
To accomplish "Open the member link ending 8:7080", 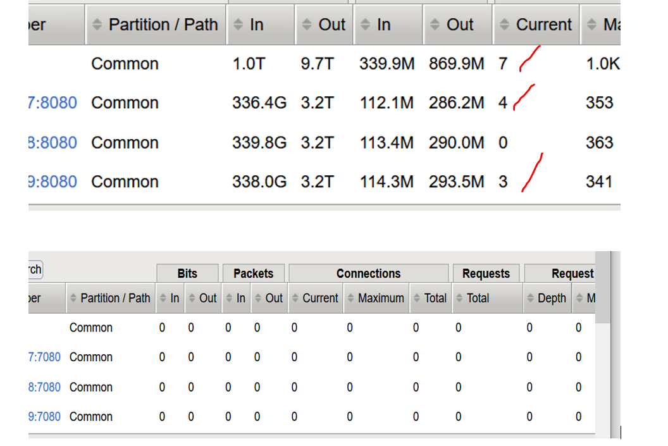I will point(44,387).
